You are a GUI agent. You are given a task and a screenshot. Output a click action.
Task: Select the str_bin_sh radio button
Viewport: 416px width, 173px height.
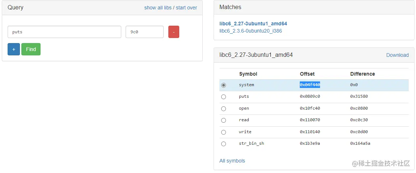pos(223,144)
